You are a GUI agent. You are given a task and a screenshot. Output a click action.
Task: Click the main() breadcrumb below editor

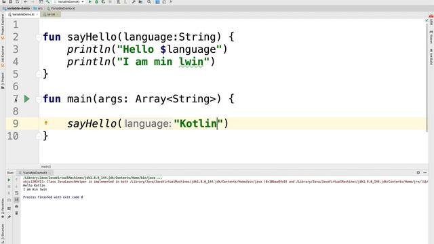pos(45,167)
